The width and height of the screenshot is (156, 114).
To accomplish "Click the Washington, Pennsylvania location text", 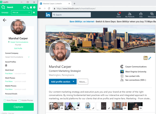I will 61,75.
